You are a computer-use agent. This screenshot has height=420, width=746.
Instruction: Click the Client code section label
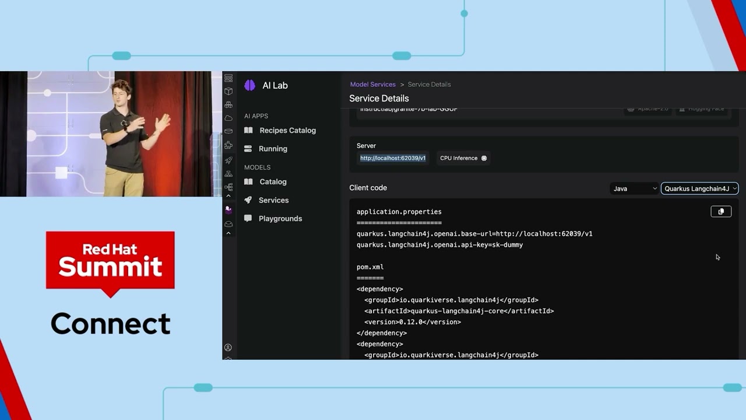point(368,188)
